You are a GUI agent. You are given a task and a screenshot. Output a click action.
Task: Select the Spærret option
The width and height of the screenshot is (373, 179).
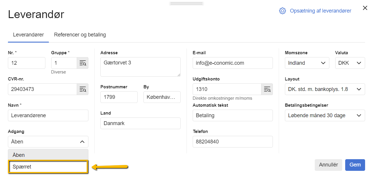click(48, 167)
